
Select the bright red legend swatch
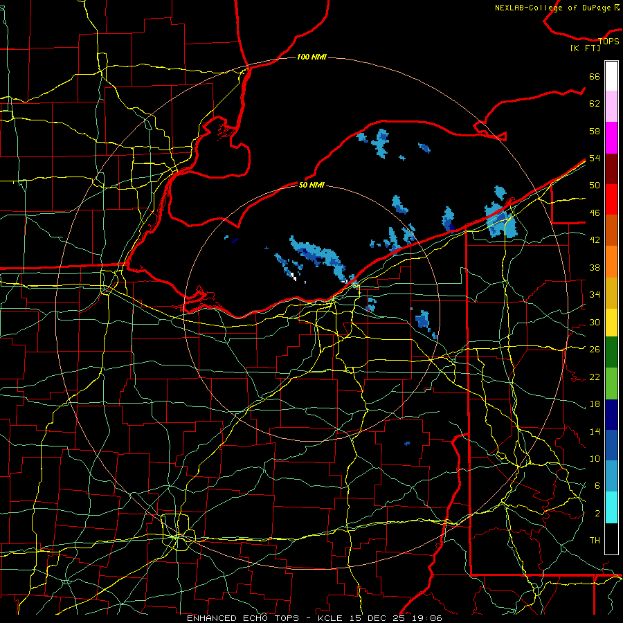pos(611,199)
